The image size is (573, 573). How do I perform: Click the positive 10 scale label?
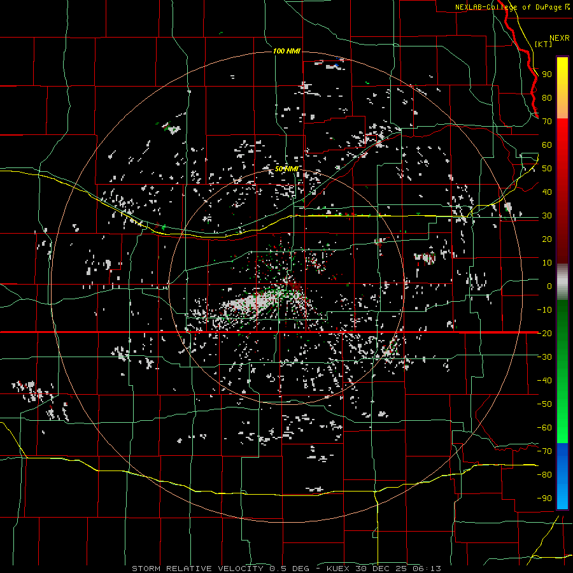click(547, 263)
